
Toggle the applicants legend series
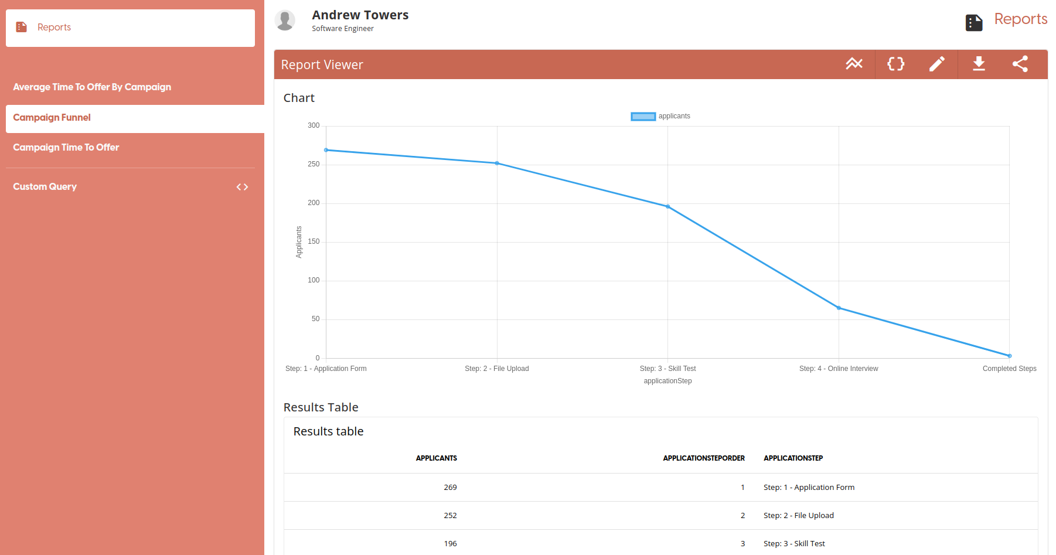[x=643, y=117]
